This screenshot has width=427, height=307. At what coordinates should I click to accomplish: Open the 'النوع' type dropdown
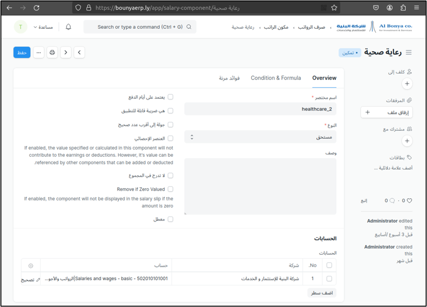(x=260, y=137)
